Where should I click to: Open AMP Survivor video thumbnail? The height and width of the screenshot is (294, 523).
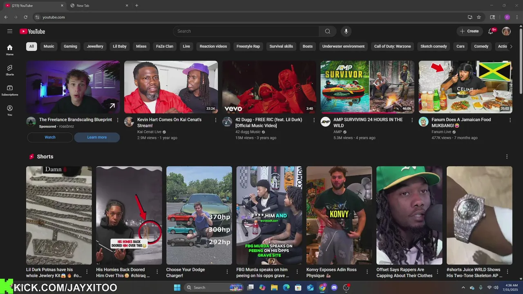point(367,87)
